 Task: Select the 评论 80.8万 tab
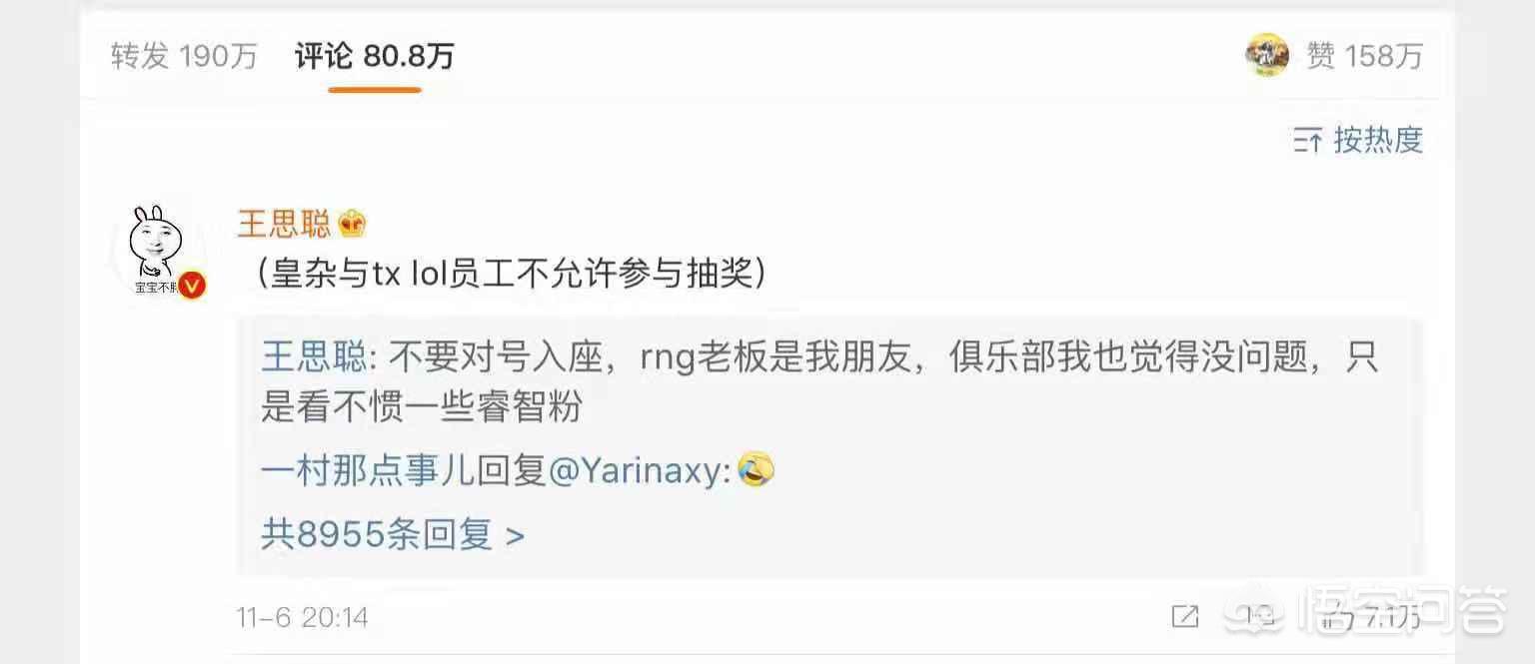point(374,56)
